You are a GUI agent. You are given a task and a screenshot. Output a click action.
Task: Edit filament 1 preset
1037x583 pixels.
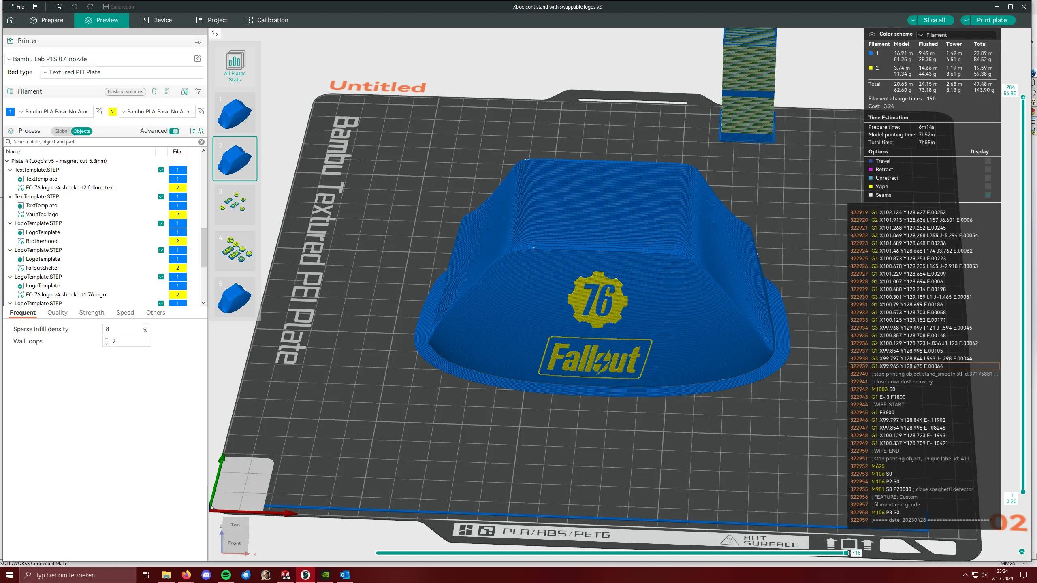98,111
